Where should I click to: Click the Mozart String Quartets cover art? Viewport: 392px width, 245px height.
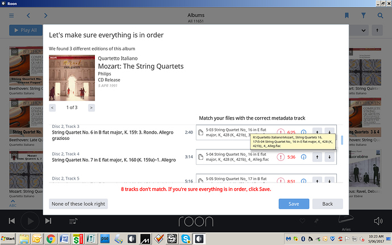[x=72, y=78]
